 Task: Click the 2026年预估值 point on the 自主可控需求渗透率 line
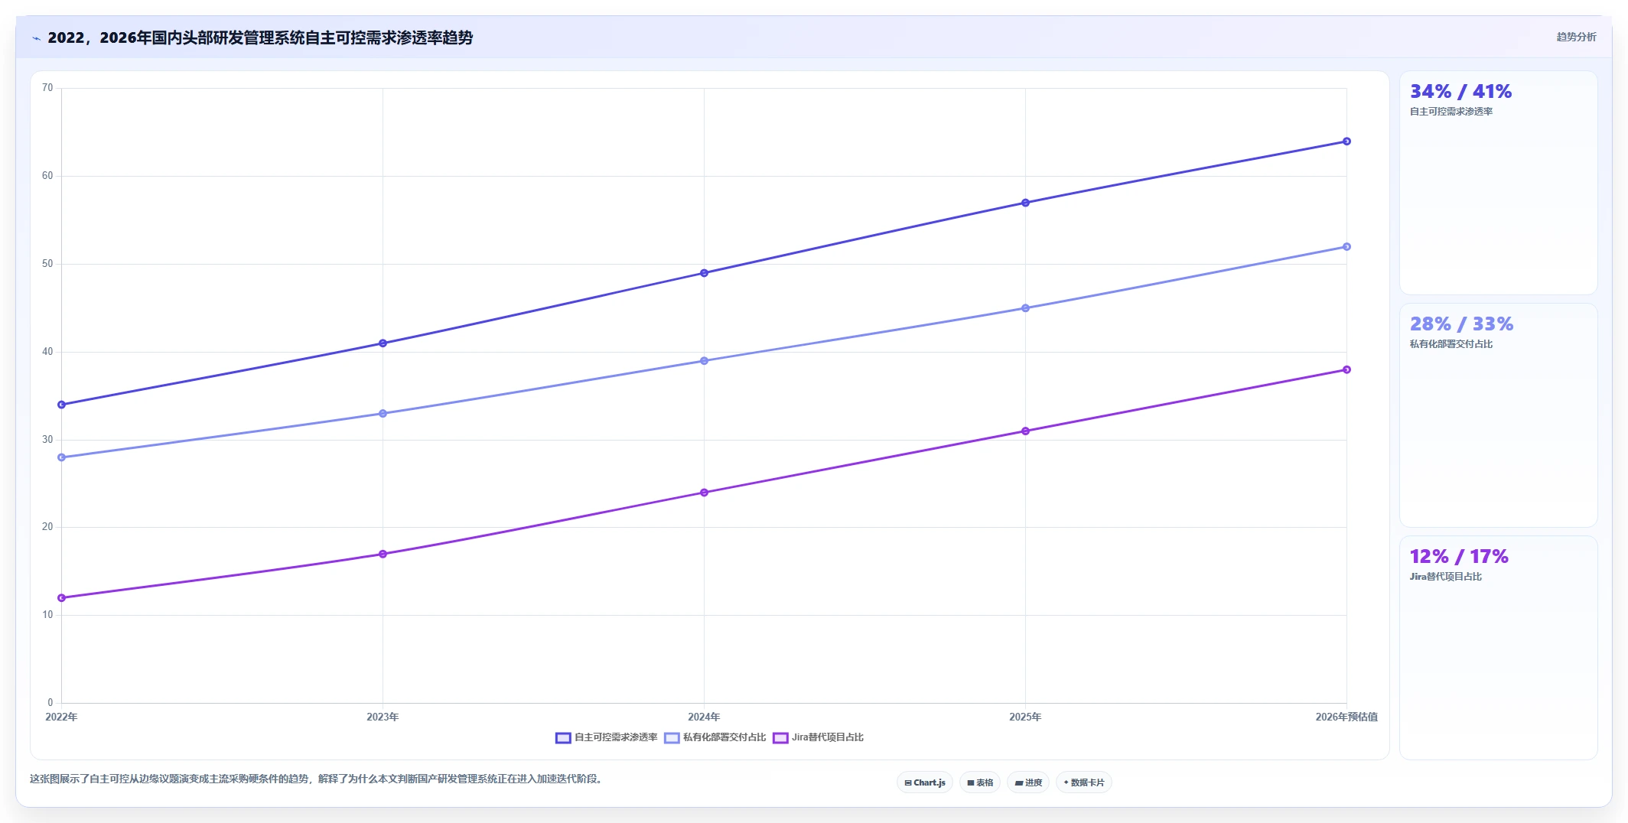[x=1346, y=142]
